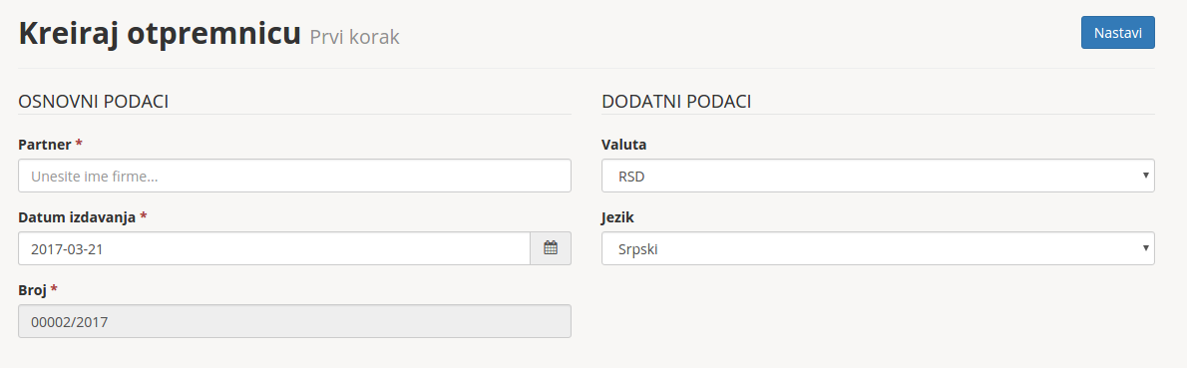Click the Kreiraj otpremnicu page title
1187x368 pixels.
click(160, 34)
